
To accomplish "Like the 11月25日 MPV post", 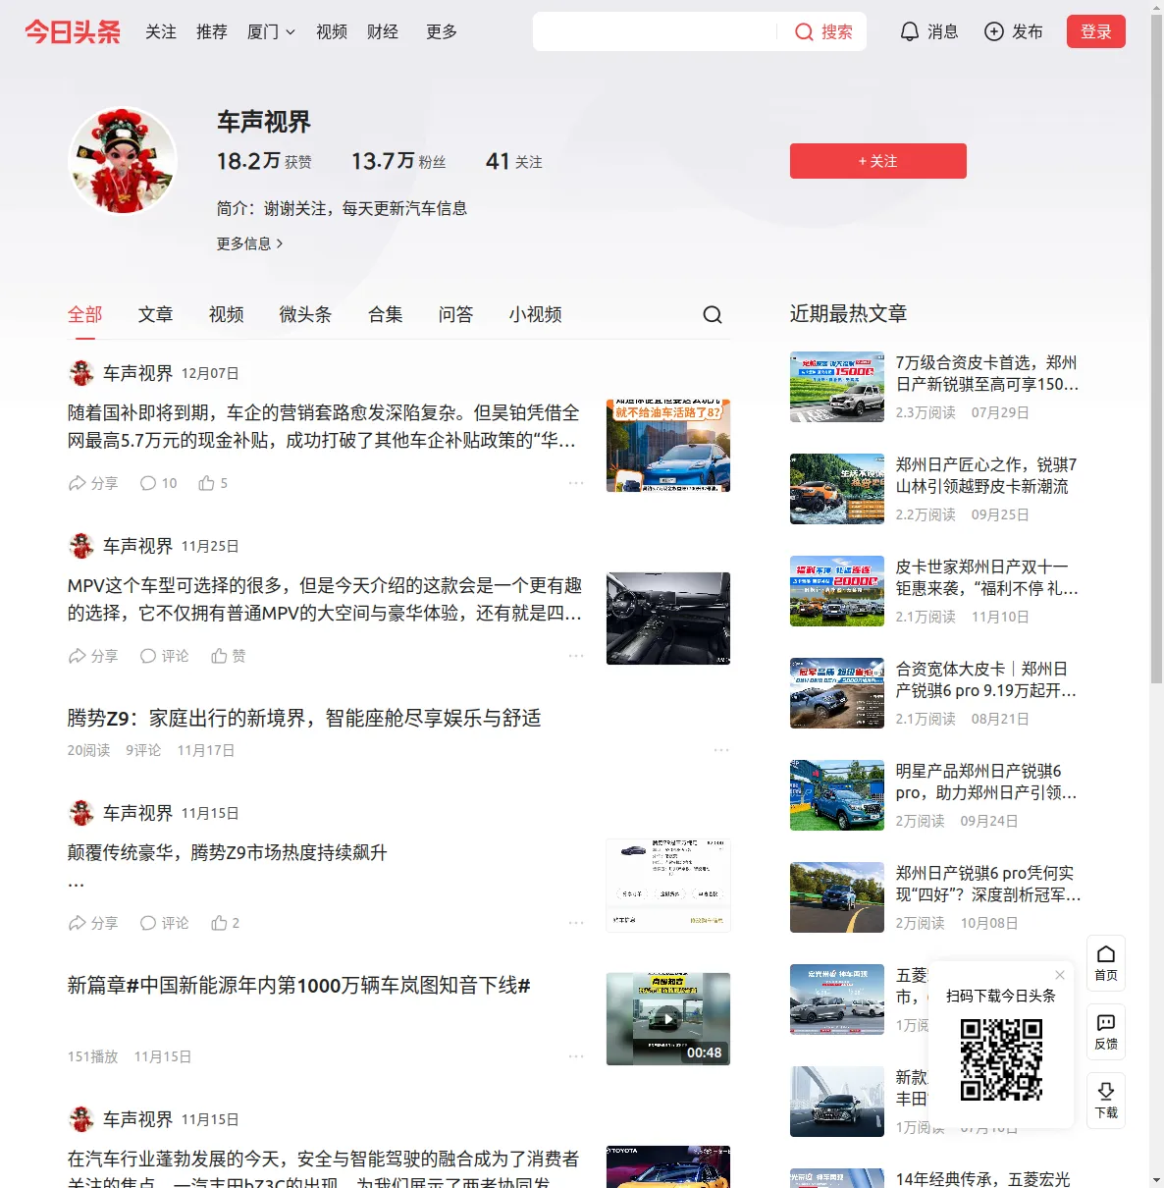I will pos(229,656).
